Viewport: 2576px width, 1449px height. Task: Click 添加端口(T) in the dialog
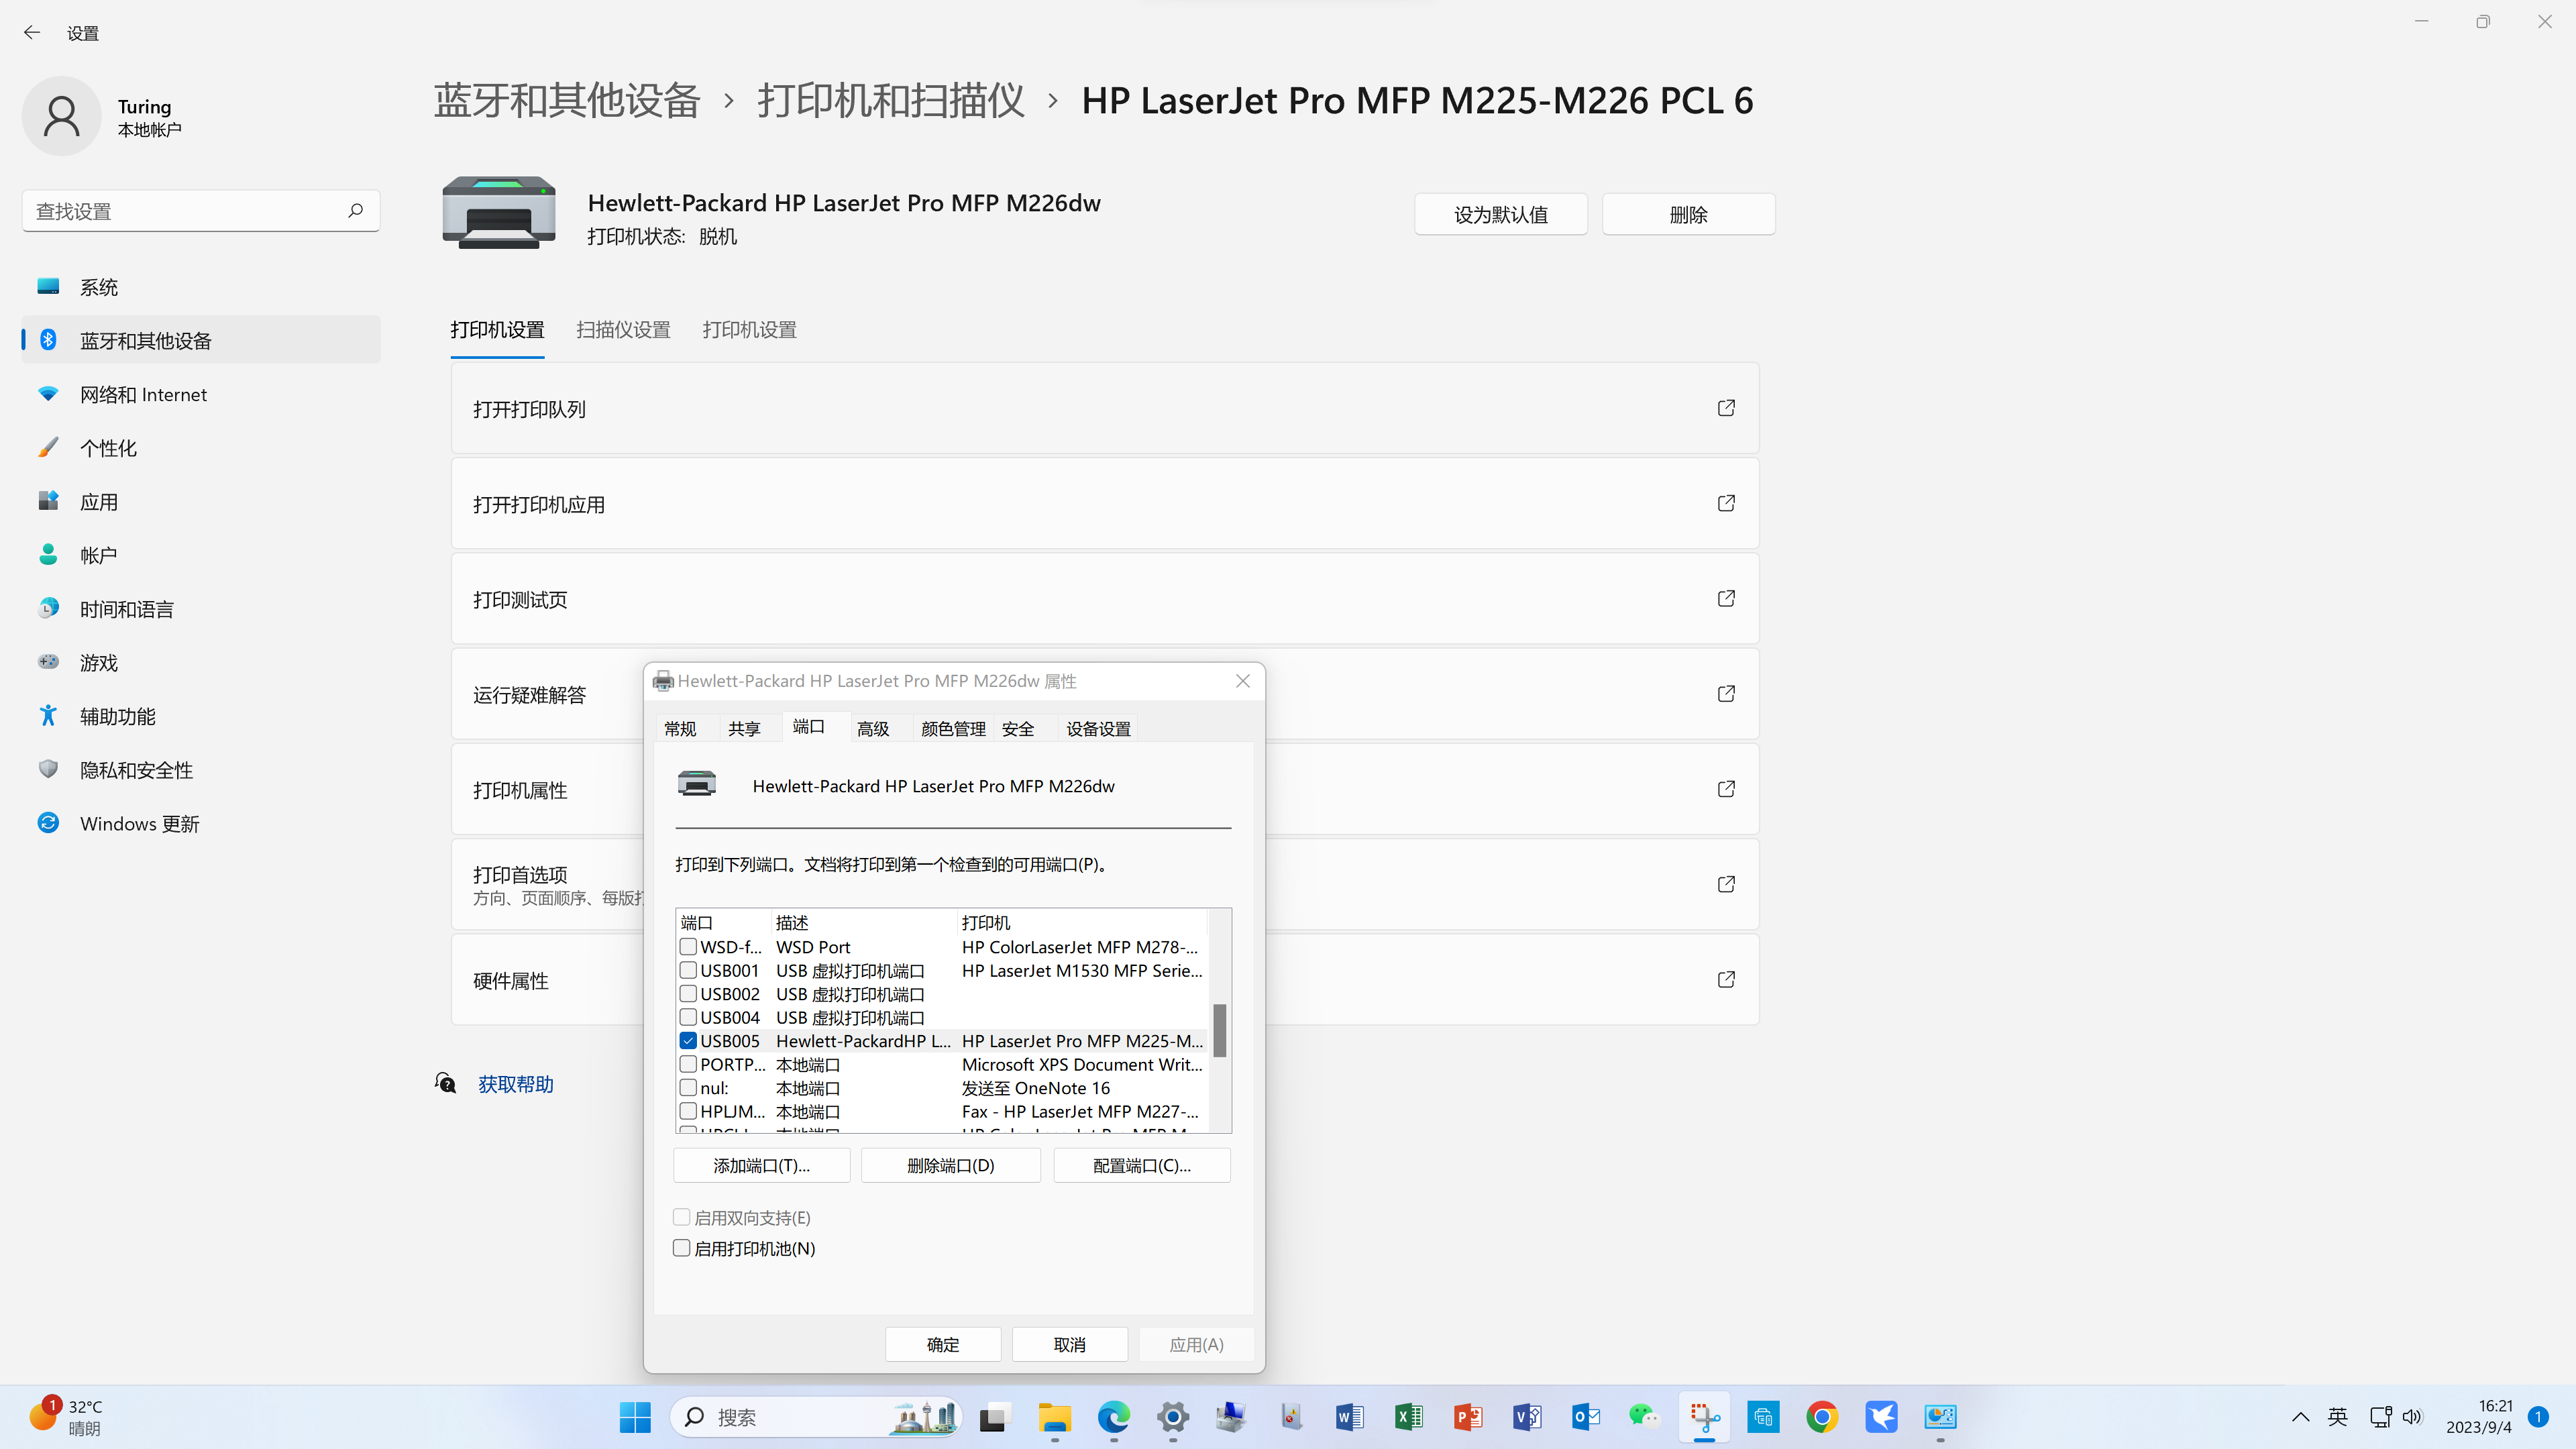(760, 1165)
